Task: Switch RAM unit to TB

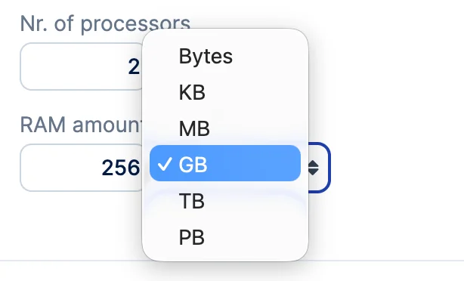Action: tap(225, 200)
